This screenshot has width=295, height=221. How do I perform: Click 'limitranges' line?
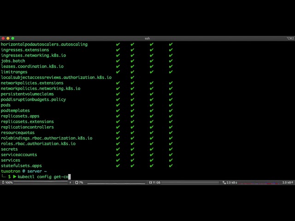pos(14,72)
